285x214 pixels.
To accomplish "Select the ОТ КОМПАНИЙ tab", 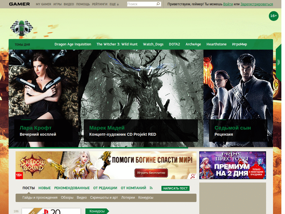I will (133, 188).
